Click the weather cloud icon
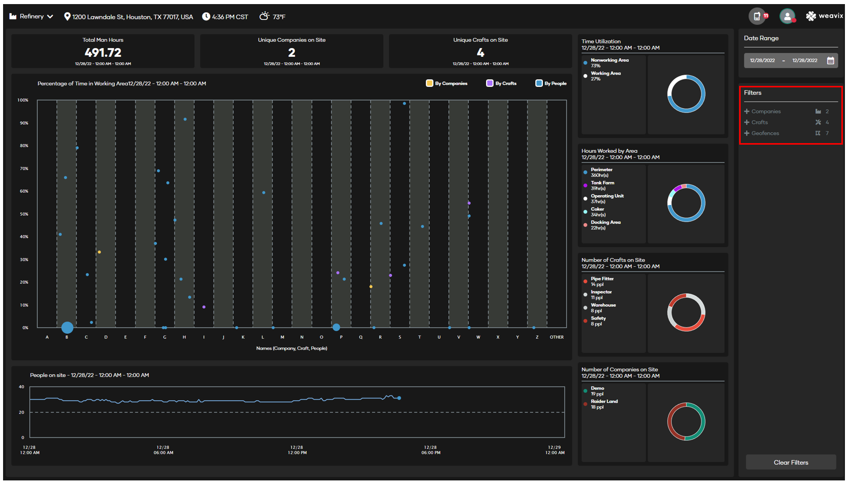Image resolution: width=848 pixels, height=484 pixels. tap(264, 16)
